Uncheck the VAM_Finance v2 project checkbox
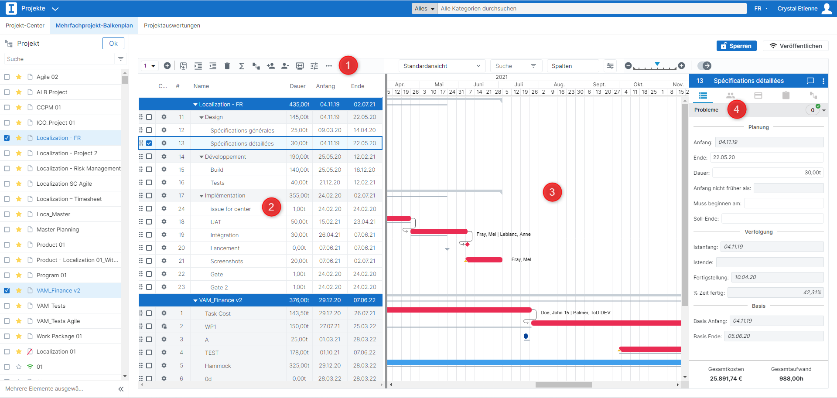Screen dimensions: 837x398 pyautogui.click(x=7, y=290)
